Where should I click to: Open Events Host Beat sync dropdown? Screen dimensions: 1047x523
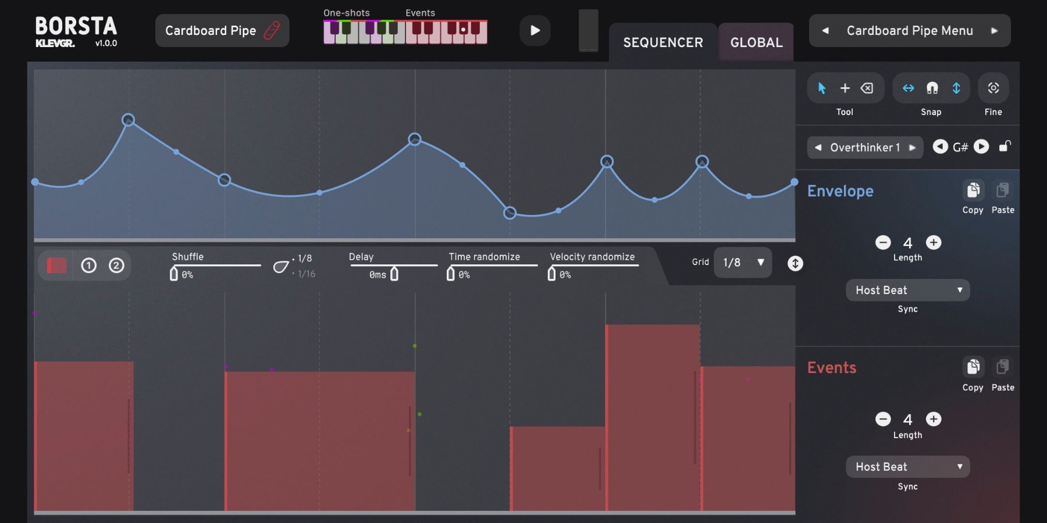pos(907,467)
